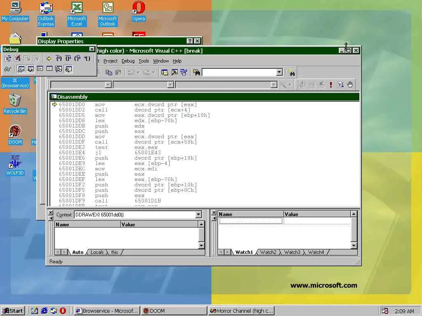Click the Undo icon in the toolbar

point(131,72)
